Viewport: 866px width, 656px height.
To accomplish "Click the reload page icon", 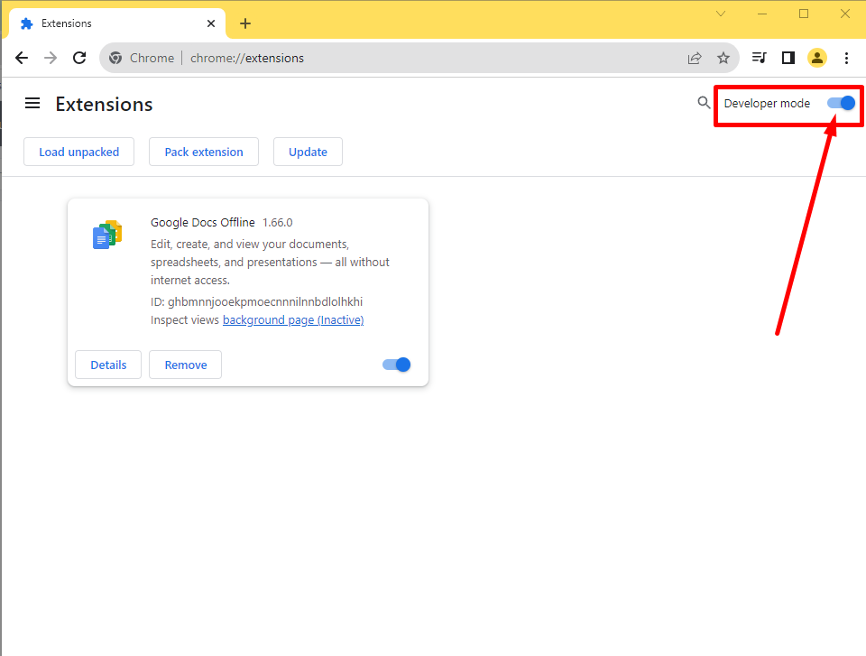I will coord(79,58).
